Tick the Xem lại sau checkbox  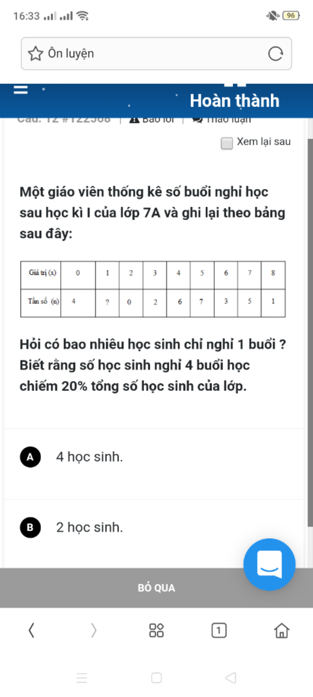[226, 143]
